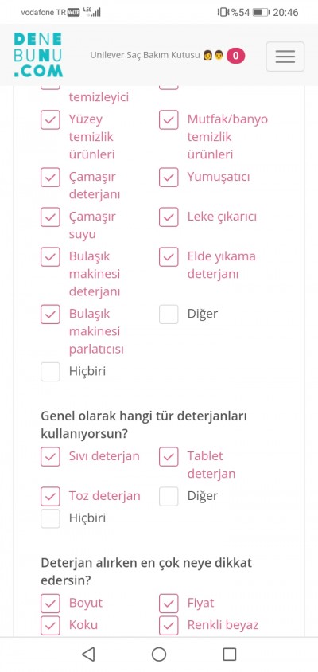Uncheck Leke çıkarıcı option
The height and width of the screenshot is (672, 318).
(x=169, y=217)
